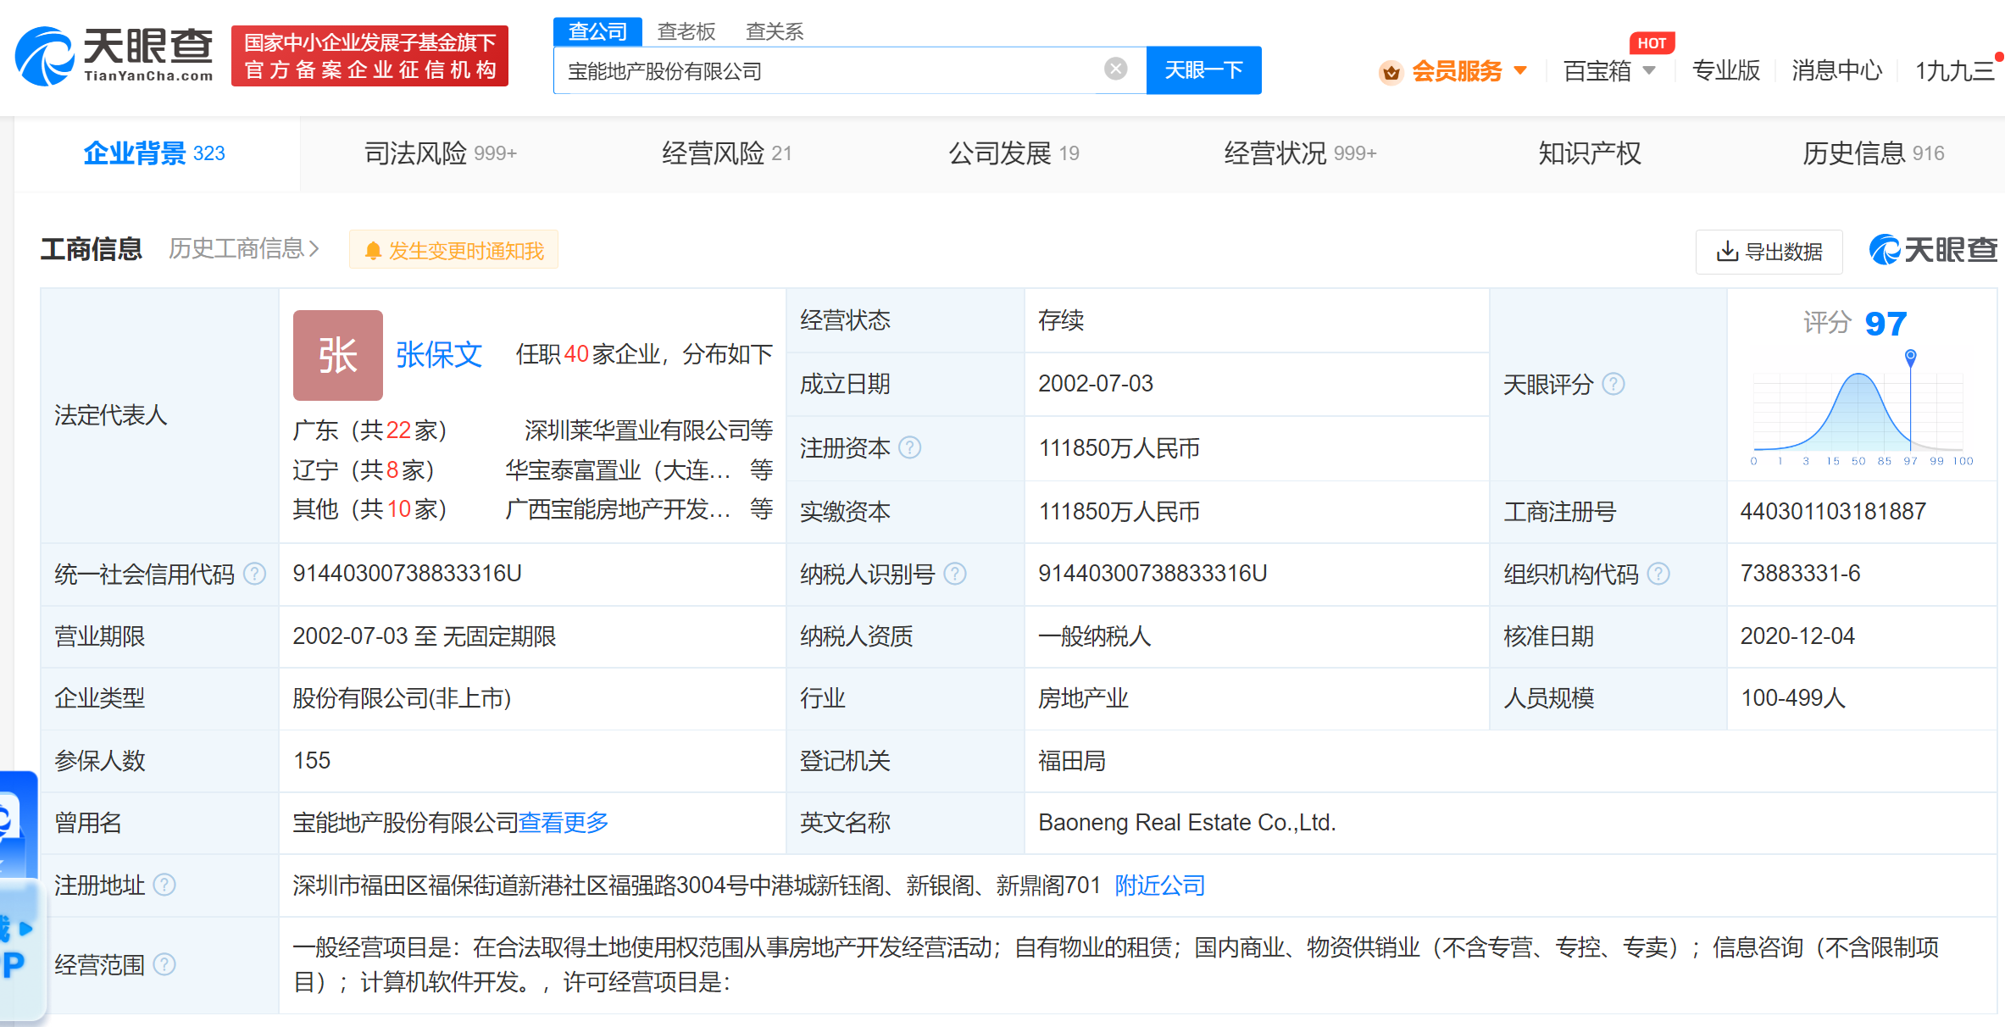Clear the search box with X icon
Screen dimensions: 2005x1027
[x=1115, y=69]
